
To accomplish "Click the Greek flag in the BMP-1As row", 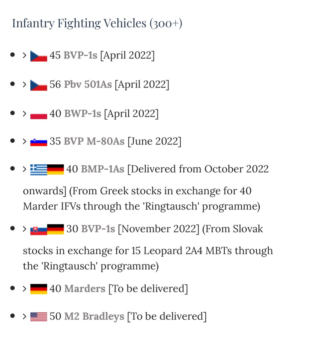I will click(x=39, y=170).
